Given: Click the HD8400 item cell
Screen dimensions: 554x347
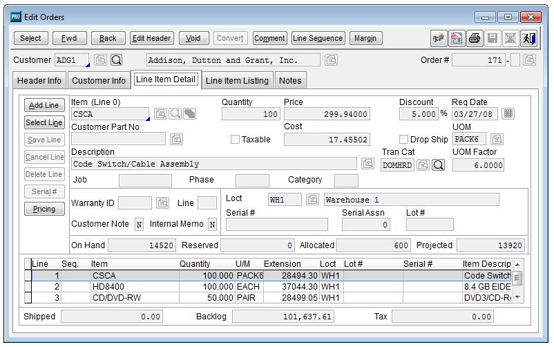Looking at the screenshot, I should [135, 286].
